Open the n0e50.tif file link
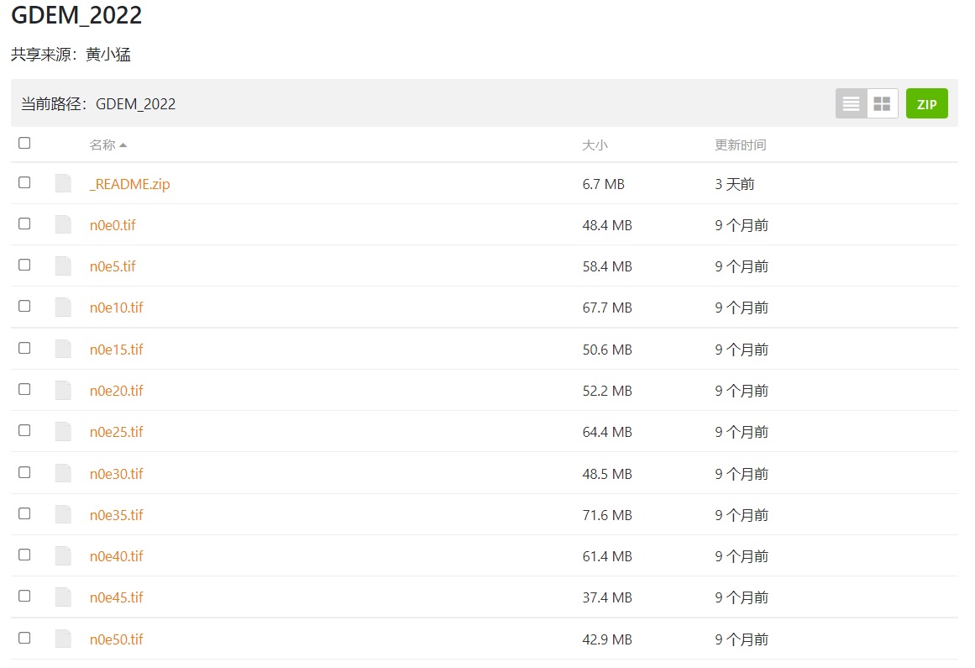This screenshot has width=975, height=668. point(116,639)
